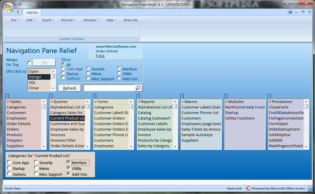315x194 pixels.
Task: Select the Core App radio button
Action: click(x=63, y=68)
